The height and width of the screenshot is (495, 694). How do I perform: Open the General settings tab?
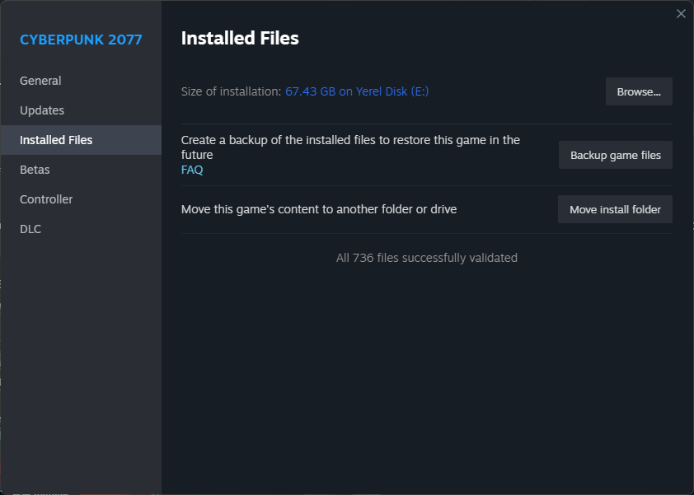tap(40, 81)
